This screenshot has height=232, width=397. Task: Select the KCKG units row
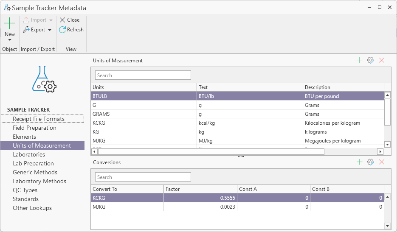pyautogui.click(x=144, y=123)
